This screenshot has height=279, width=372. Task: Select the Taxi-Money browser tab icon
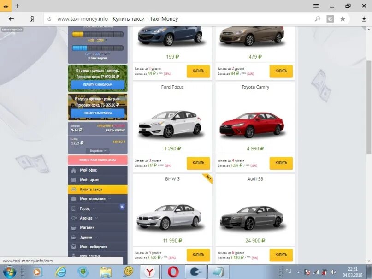click(6, 6)
